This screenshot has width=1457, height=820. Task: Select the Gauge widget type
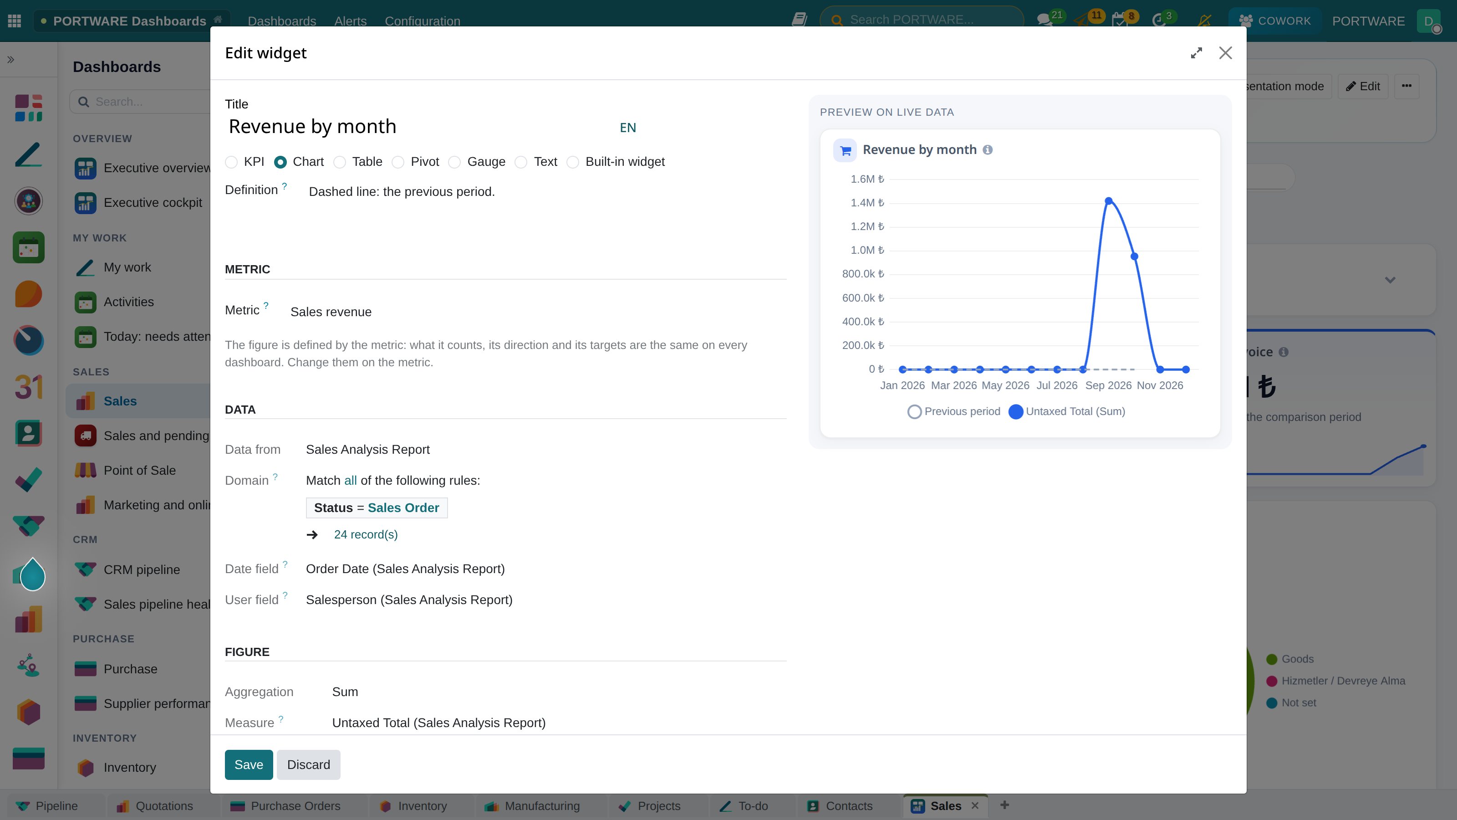coord(454,162)
